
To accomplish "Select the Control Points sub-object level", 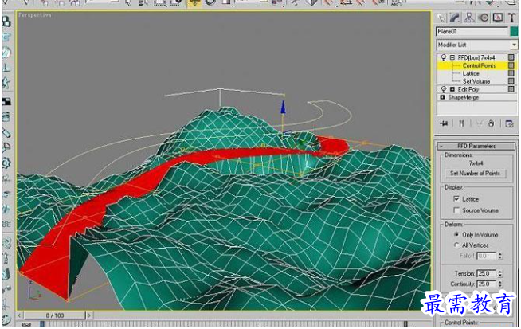I will [x=479, y=66].
